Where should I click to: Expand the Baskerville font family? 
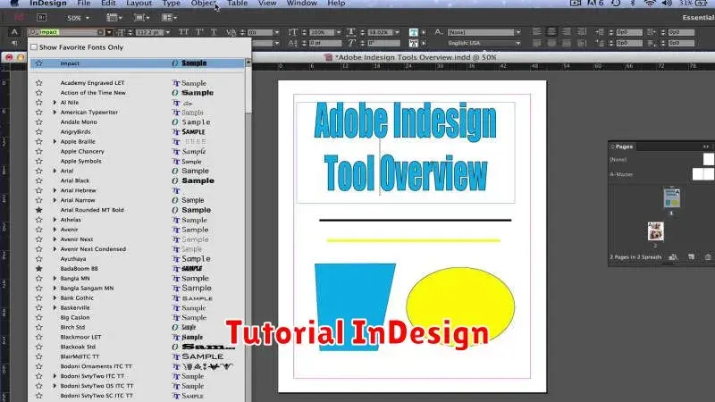tap(55, 307)
